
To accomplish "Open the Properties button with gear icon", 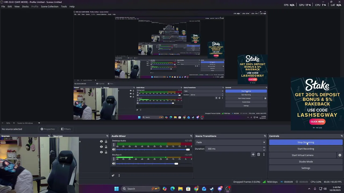I will click(48, 129).
